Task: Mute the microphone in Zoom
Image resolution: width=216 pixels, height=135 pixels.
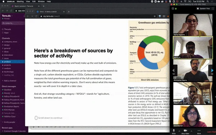Action: pyautogui.click(x=174, y=131)
